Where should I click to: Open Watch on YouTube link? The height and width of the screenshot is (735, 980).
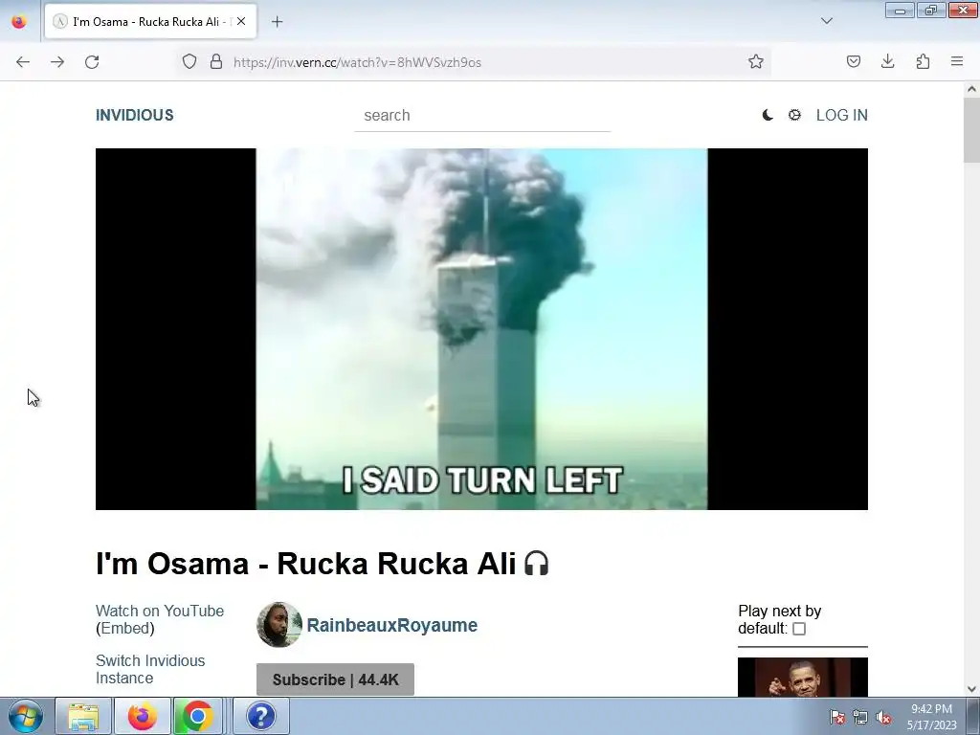pyautogui.click(x=160, y=611)
